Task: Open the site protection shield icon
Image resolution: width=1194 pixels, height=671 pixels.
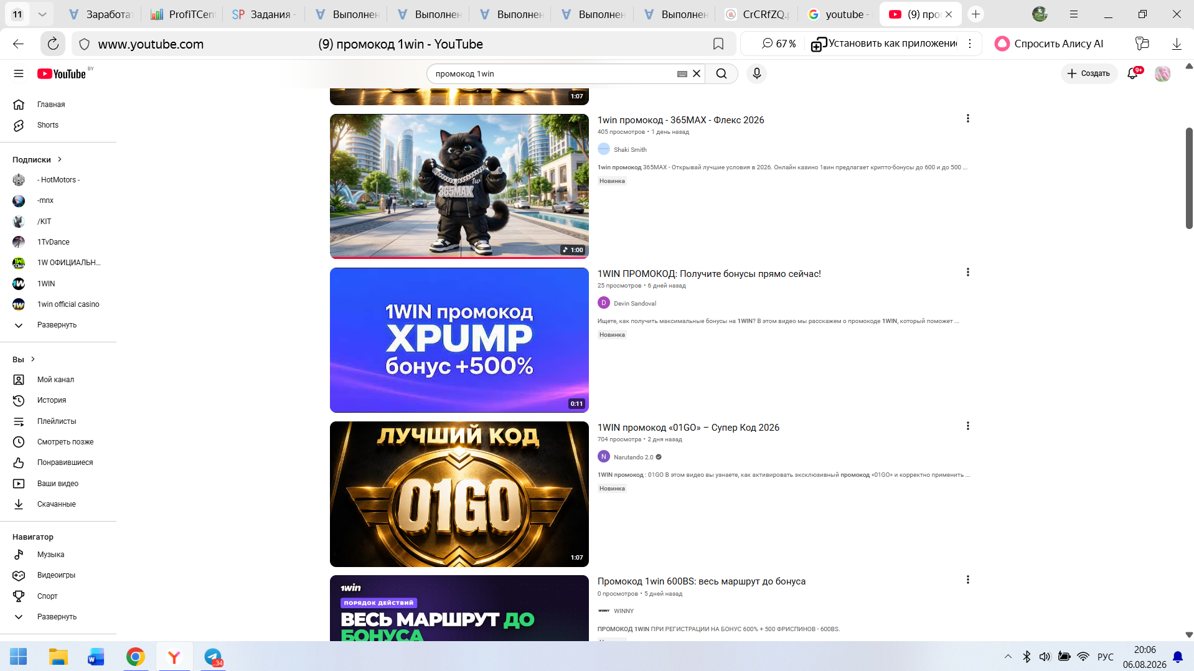Action: click(85, 44)
